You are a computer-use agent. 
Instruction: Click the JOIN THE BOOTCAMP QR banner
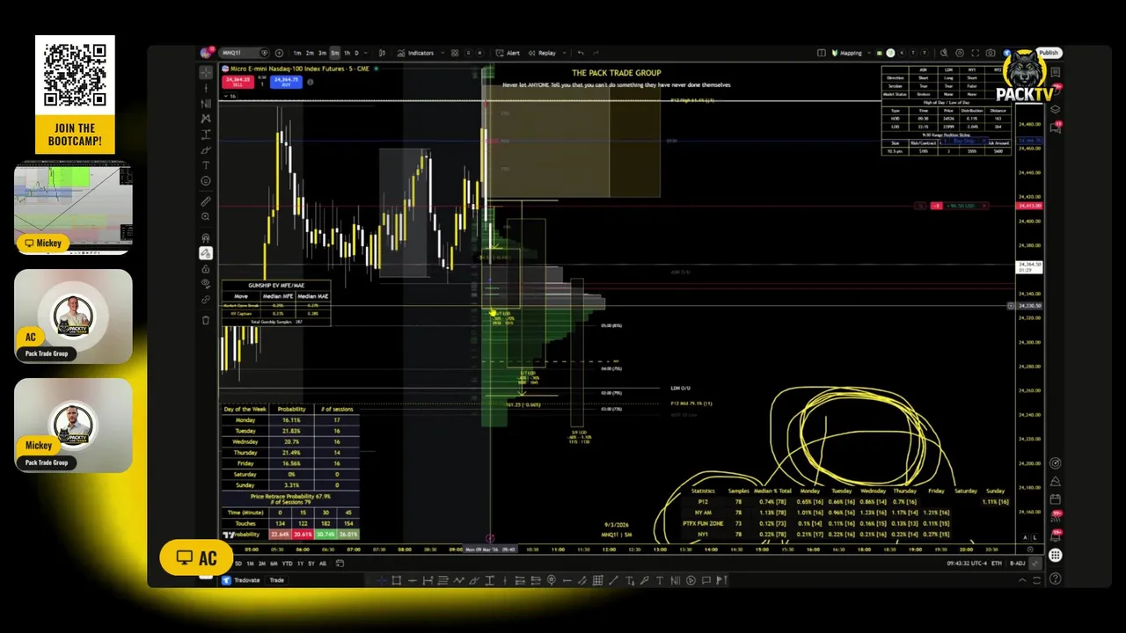coord(75,94)
